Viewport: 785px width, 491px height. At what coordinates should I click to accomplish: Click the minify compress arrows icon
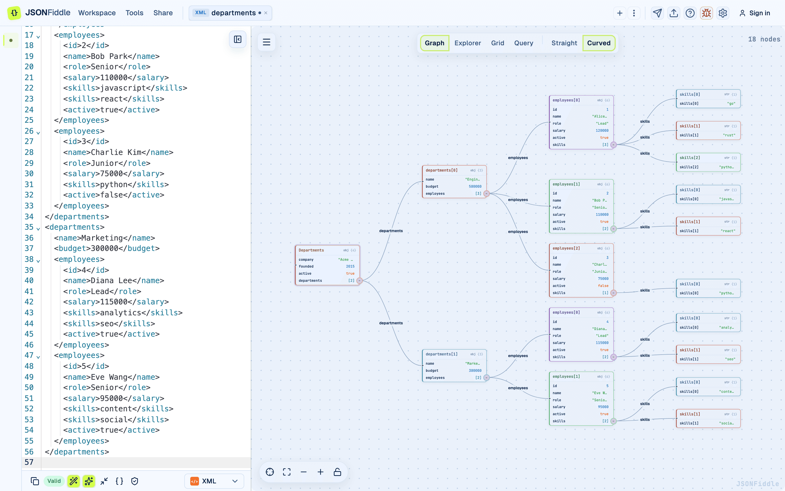tap(104, 481)
